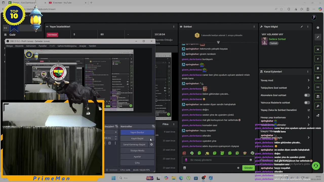
Task: Click the Filtre label
Action: [x=165, y=124]
